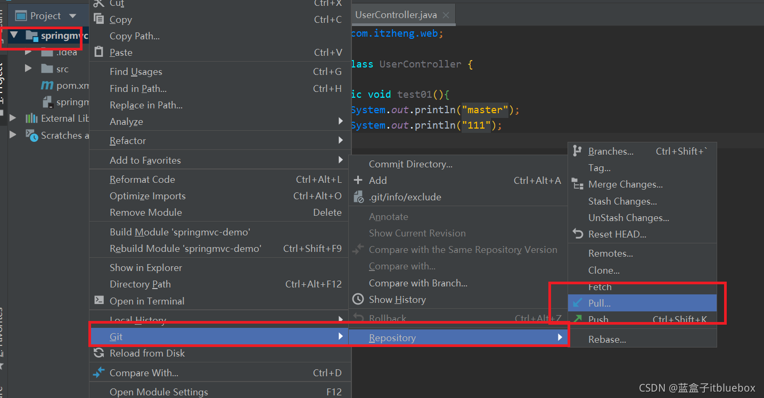Click the blue Pull arrow icon
The image size is (764, 398).
click(x=577, y=303)
